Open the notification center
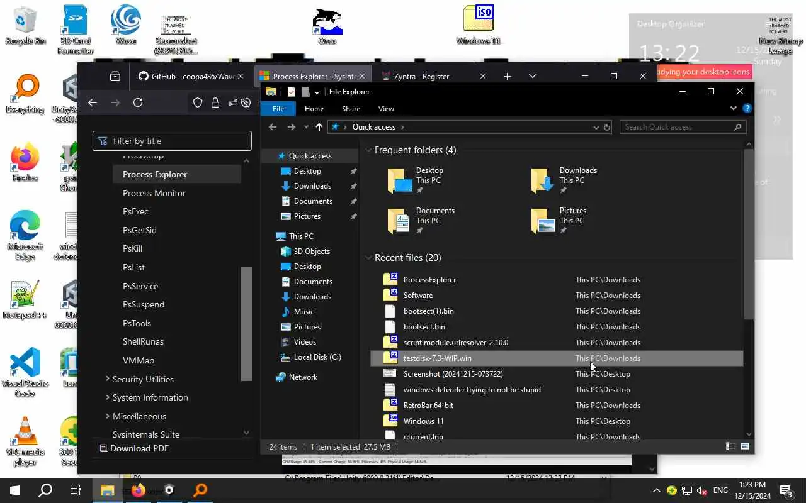 click(x=786, y=490)
